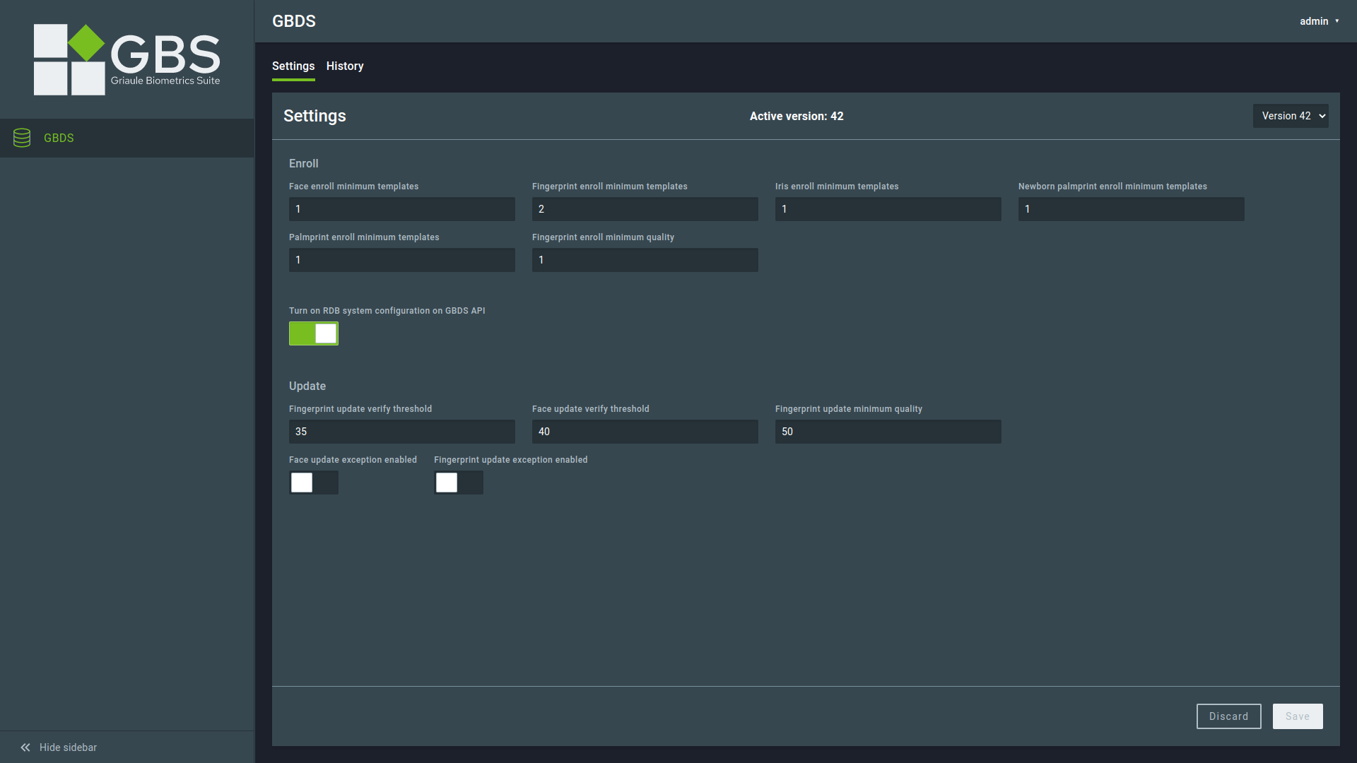Open the Version 42 dropdown
The image size is (1357, 763).
[1291, 116]
